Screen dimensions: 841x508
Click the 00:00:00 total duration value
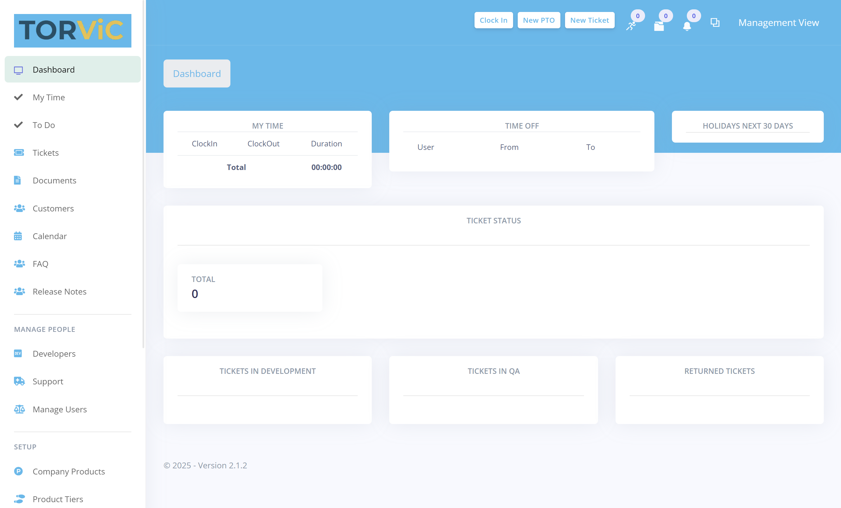point(326,167)
